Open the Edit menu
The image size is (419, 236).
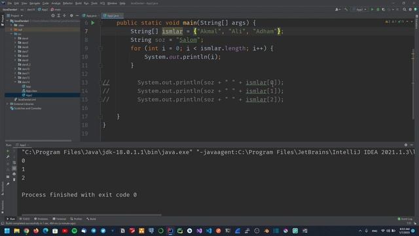tap(16, 3)
